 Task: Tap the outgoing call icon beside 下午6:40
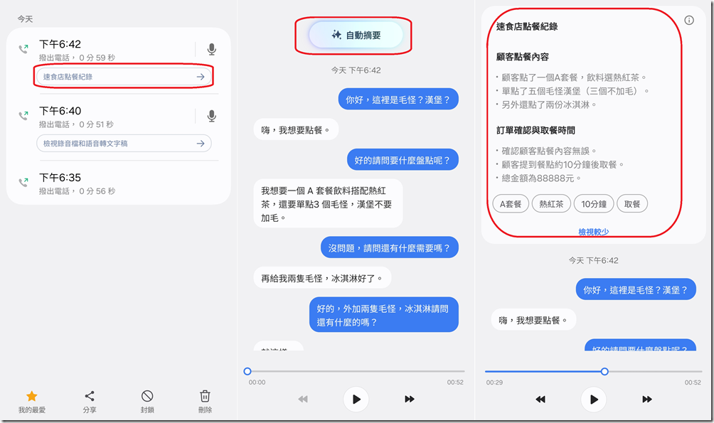[x=23, y=116]
